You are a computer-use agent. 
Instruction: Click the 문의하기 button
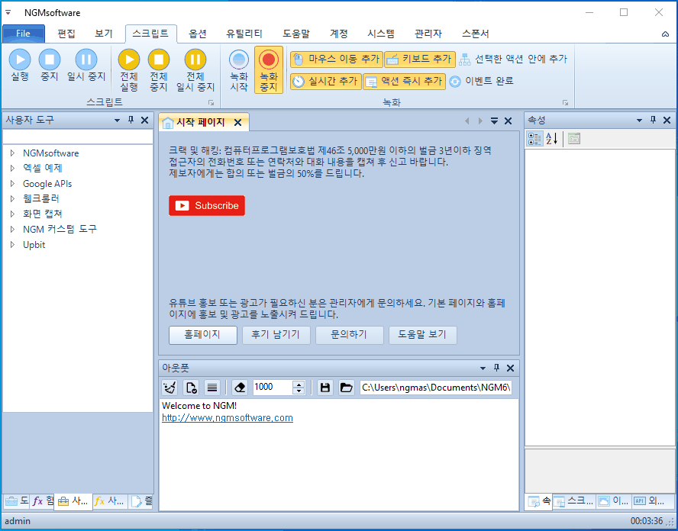click(349, 335)
